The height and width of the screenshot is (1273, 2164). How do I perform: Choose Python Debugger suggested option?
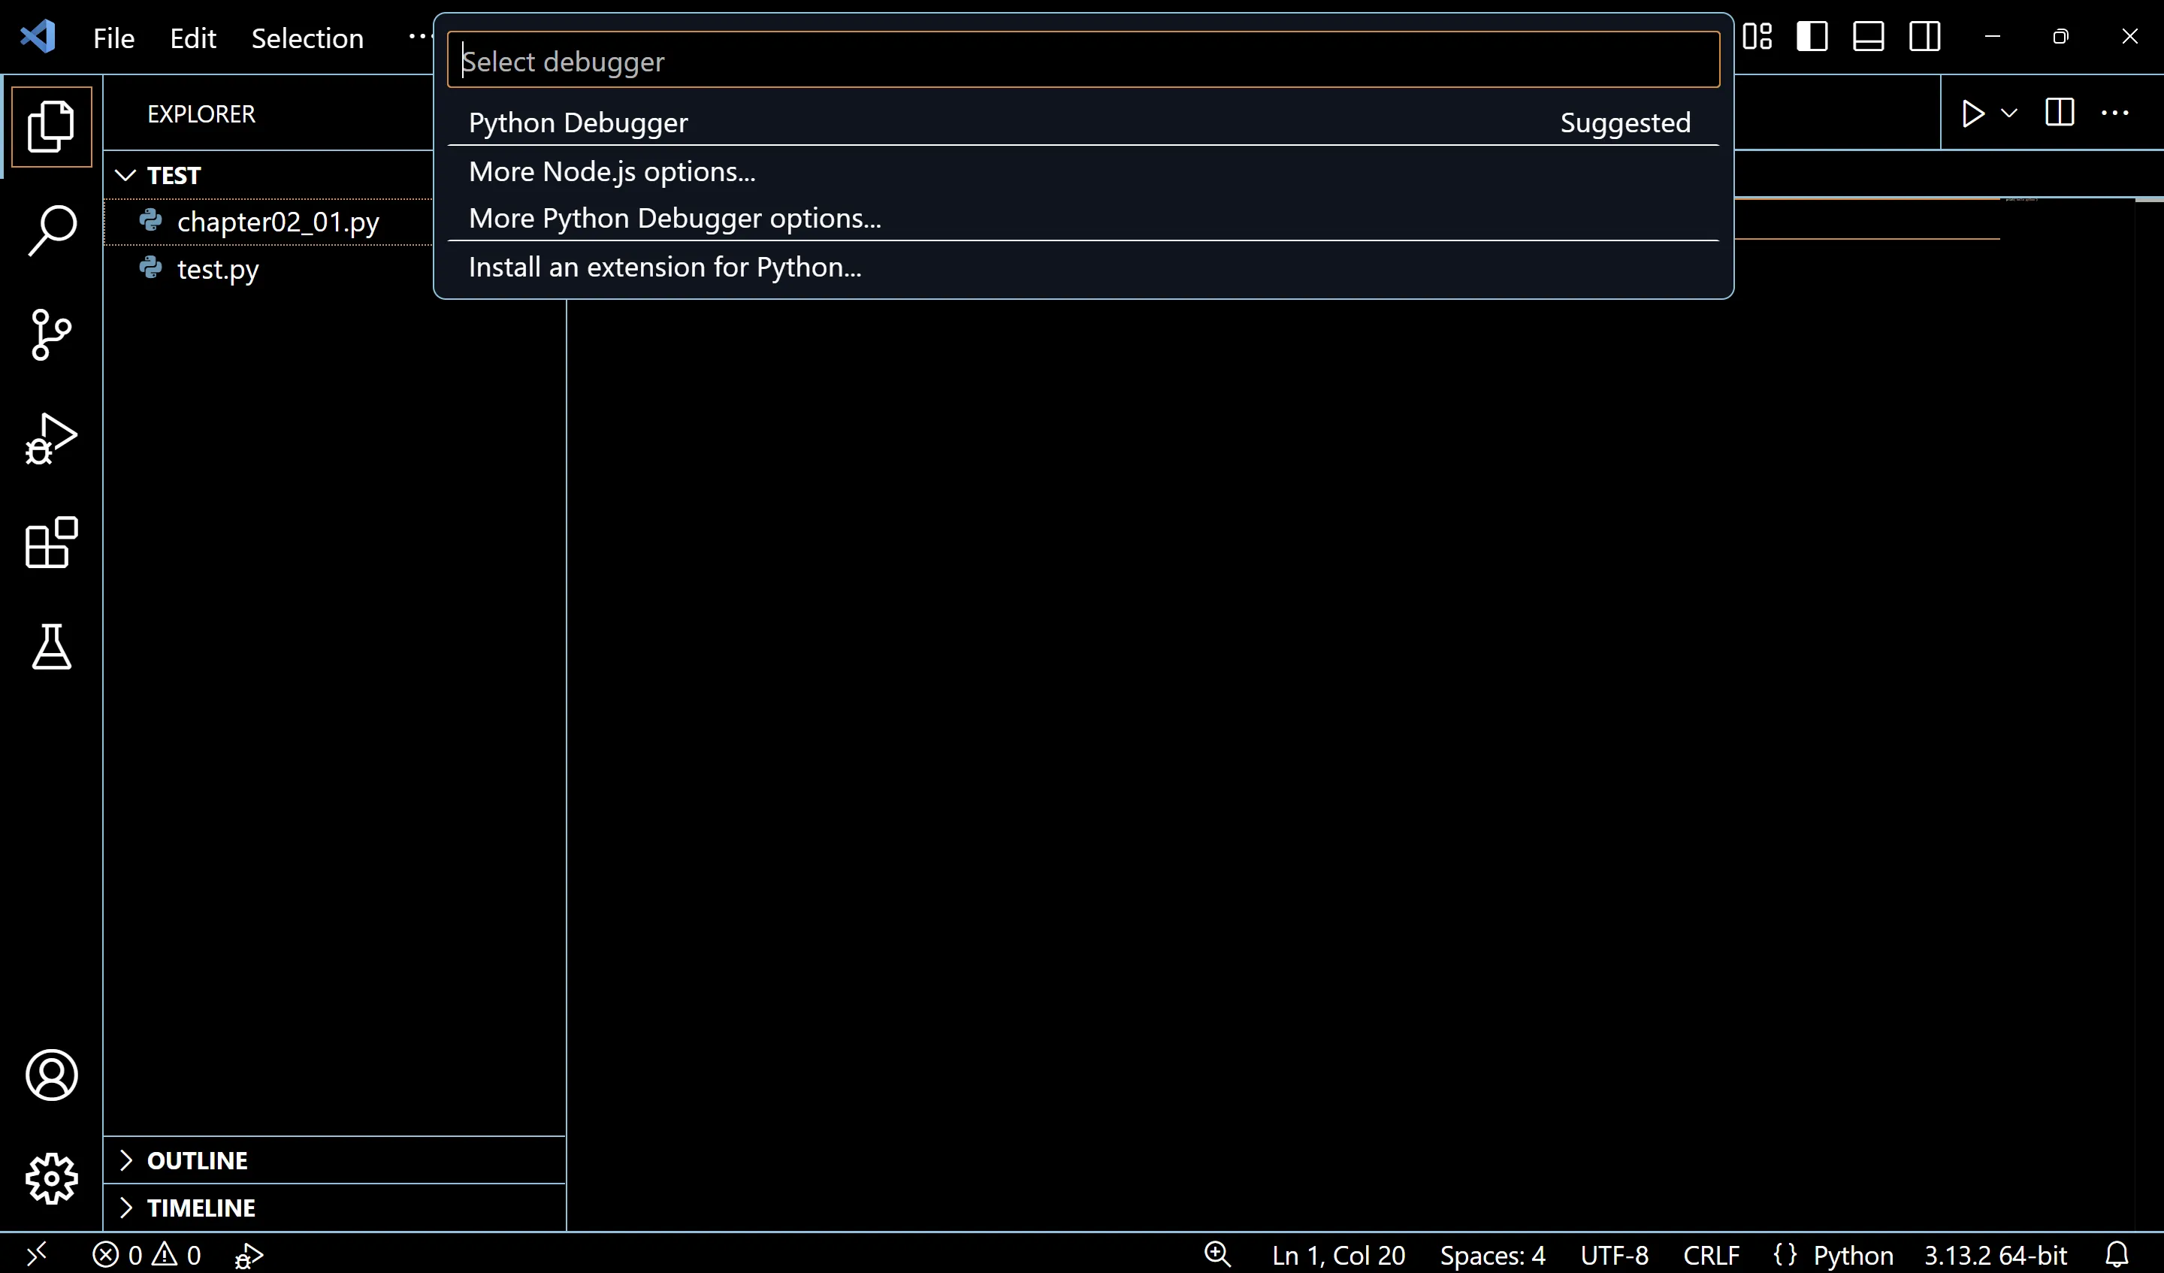click(x=1084, y=122)
